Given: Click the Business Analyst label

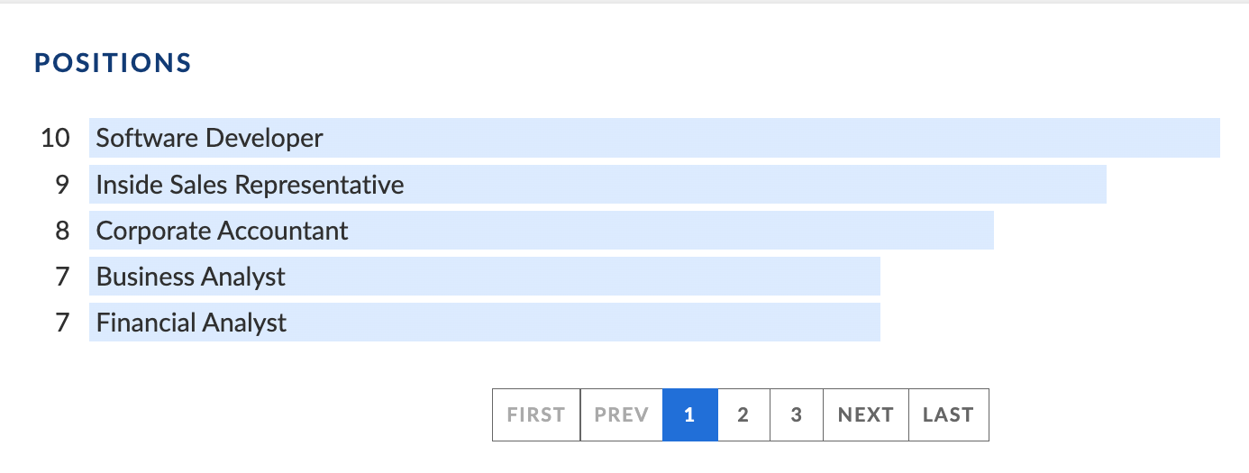Looking at the screenshot, I should [190, 277].
